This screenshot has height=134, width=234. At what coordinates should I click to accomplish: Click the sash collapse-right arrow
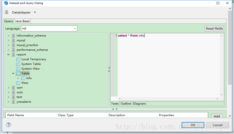[x=109, y=71]
